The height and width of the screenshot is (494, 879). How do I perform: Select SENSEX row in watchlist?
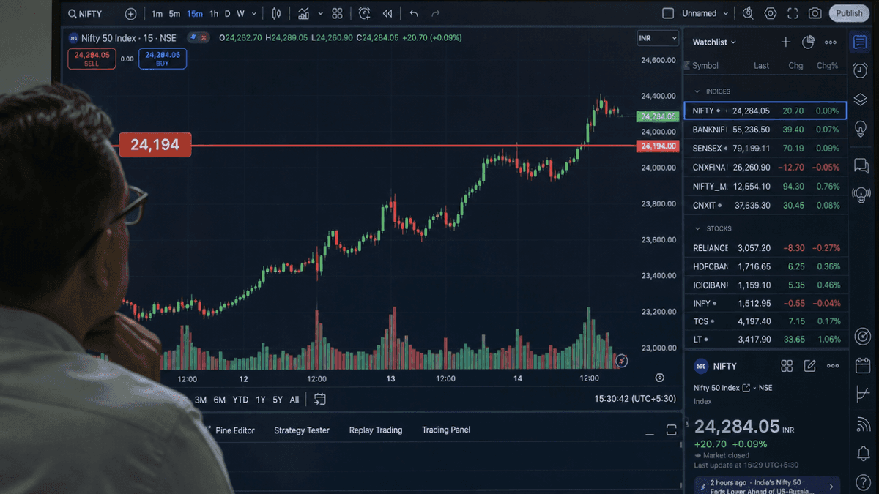(765, 149)
